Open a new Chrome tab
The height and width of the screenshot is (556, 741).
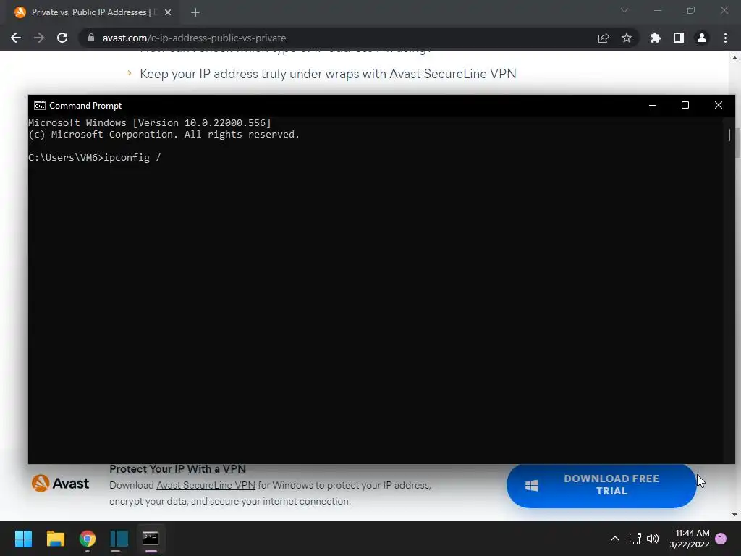tap(195, 12)
